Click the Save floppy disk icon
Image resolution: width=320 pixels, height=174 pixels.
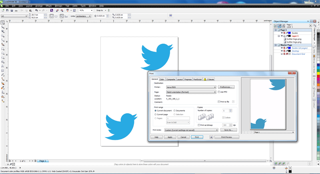[x=12, y=10]
